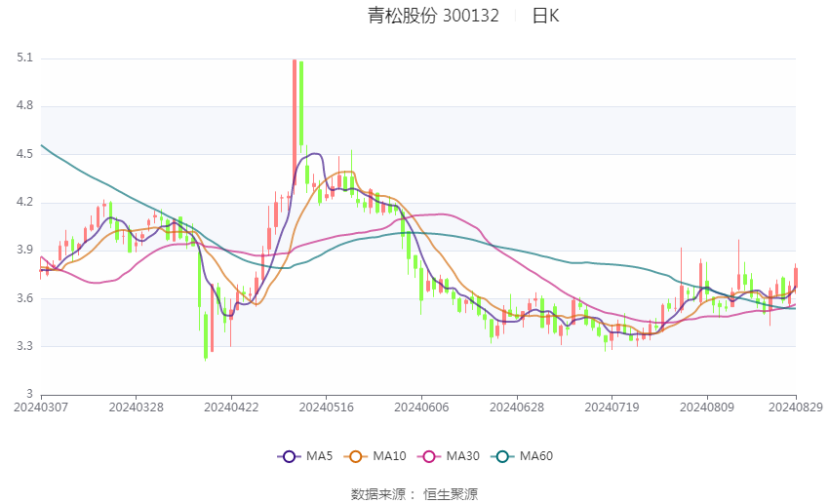Viewport: 829px width, 504px height.
Task: Click the y-axis value 4.5
Action: click(24, 154)
